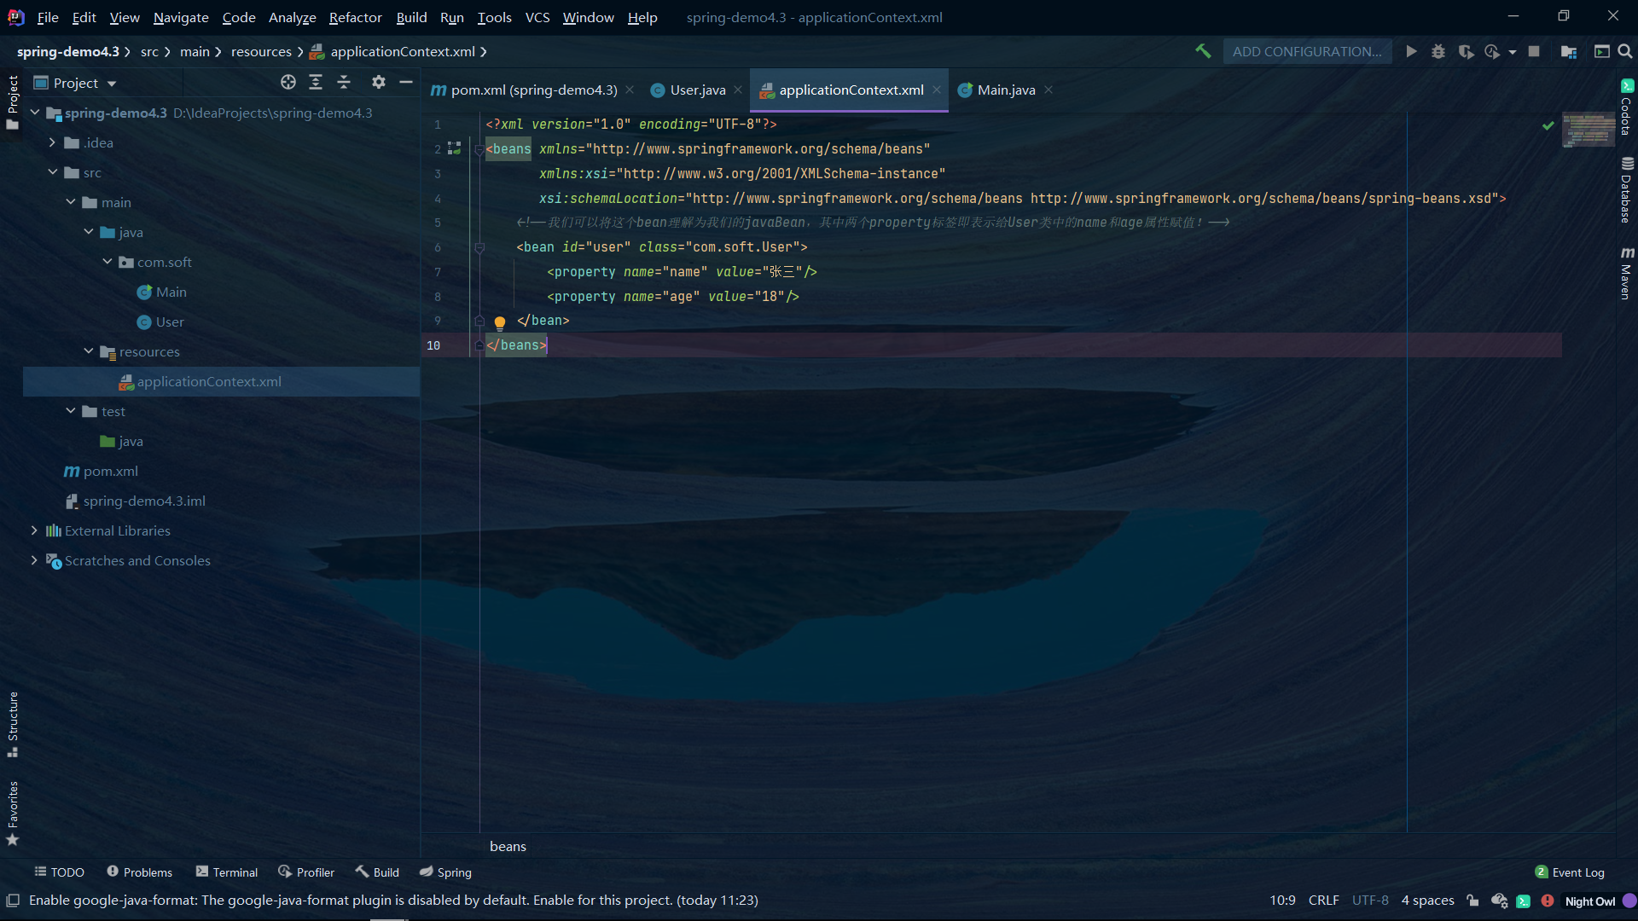
Task: Click the green terminal status bar icon
Action: coord(1523,901)
